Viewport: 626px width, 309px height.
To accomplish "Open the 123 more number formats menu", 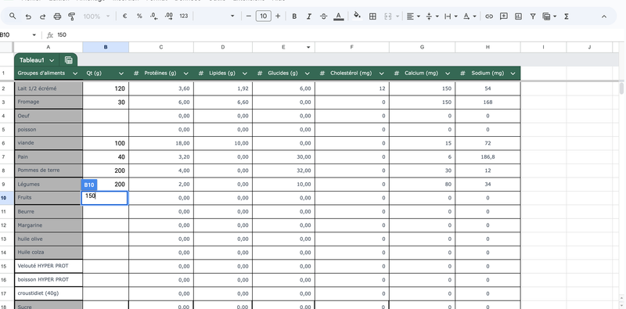I will 184,16.
